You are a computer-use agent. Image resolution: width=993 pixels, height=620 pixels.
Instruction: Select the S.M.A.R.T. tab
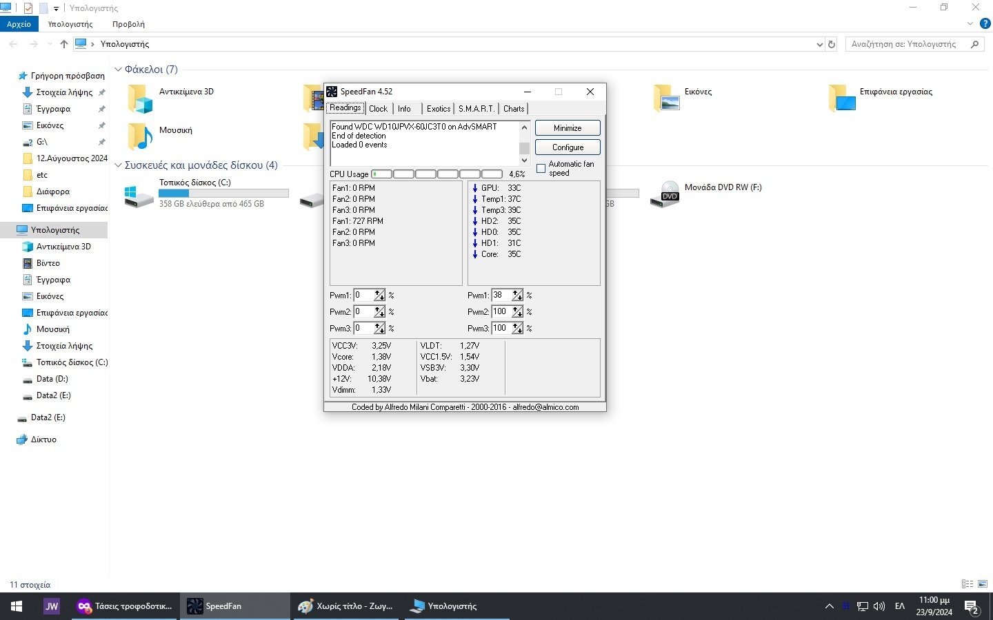coord(477,109)
